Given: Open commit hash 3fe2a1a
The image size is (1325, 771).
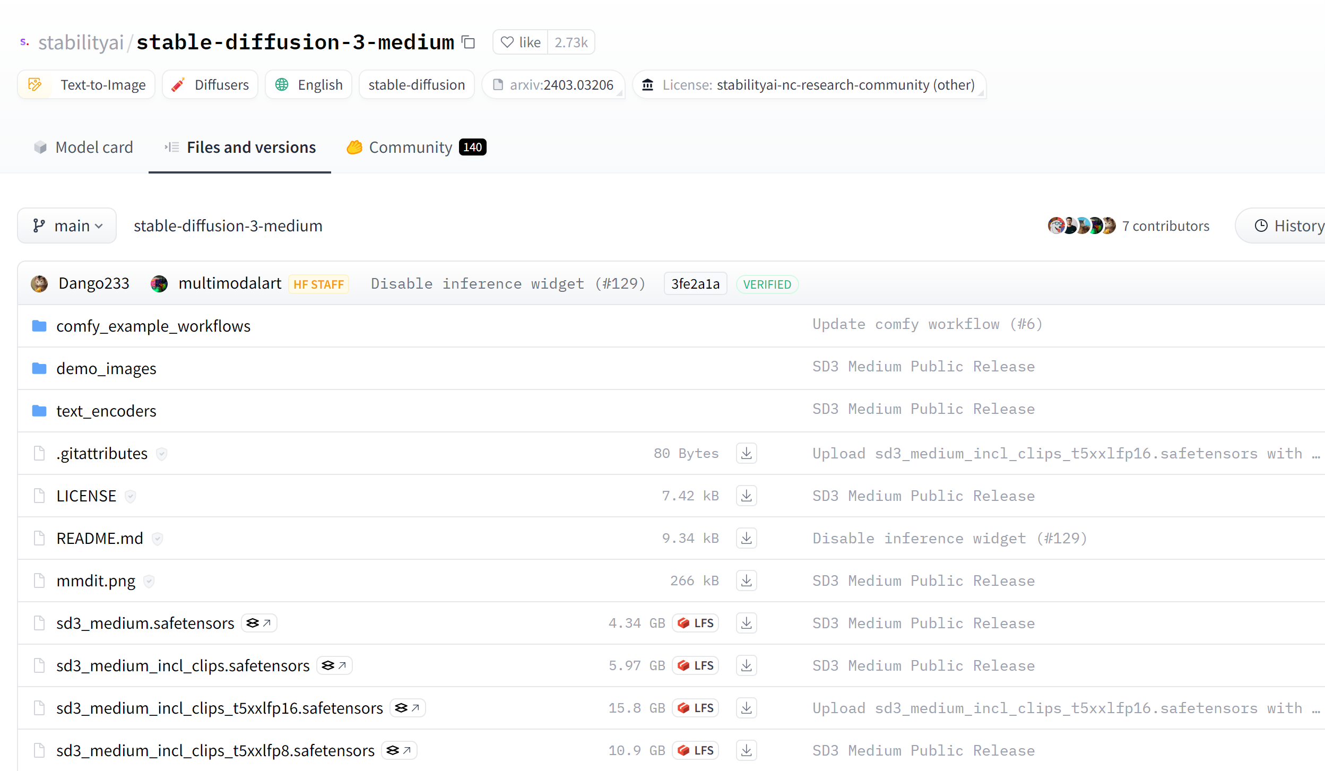Looking at the screenshot, I should (x=695, y=284).
